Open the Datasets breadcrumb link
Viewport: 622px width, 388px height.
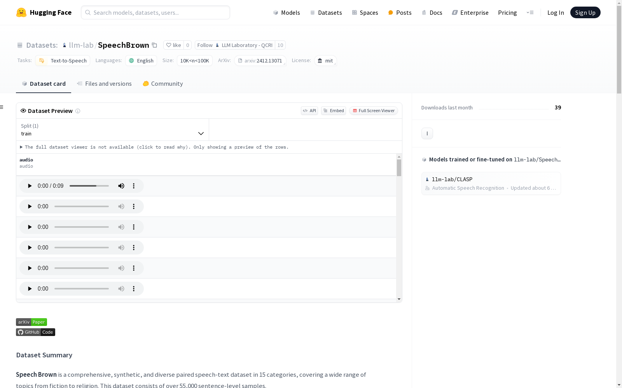[x=42, y=45]
